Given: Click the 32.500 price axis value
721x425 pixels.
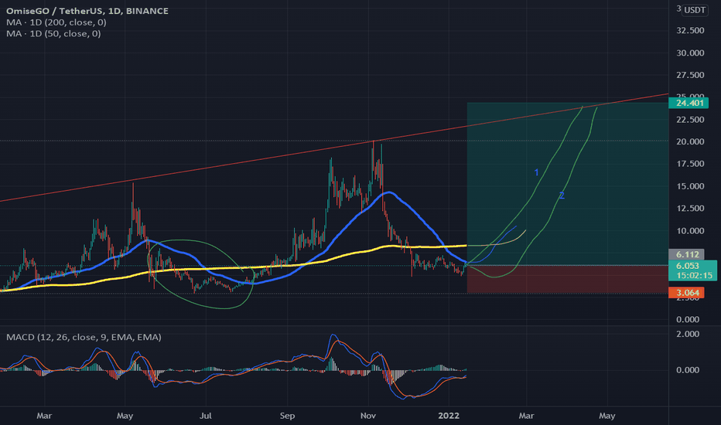Looking at the screenshot, I should [x=690, y=30].
